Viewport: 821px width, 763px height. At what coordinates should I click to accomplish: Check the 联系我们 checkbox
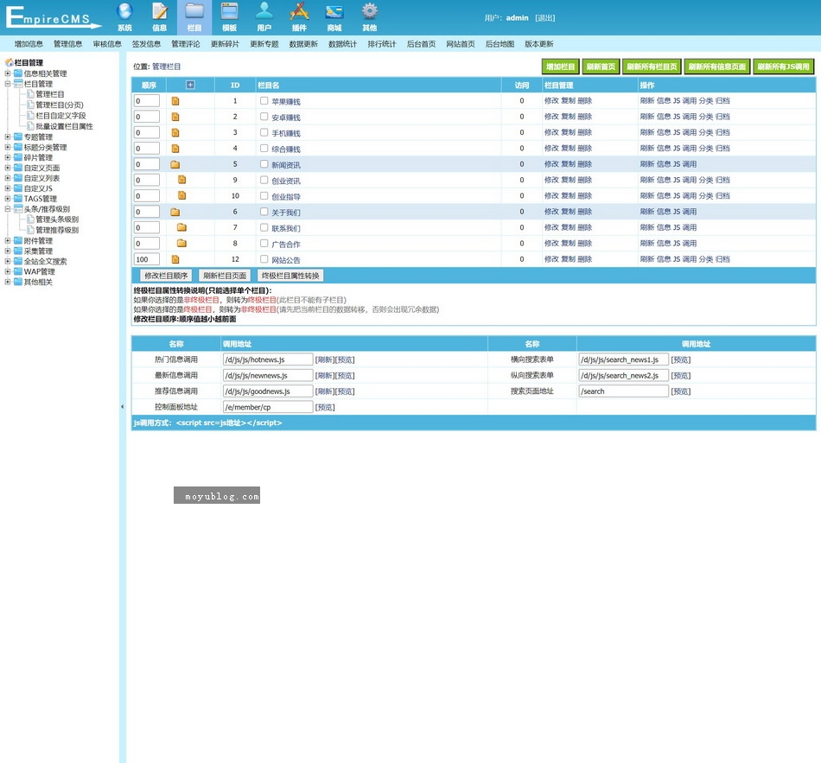[264, 227]
